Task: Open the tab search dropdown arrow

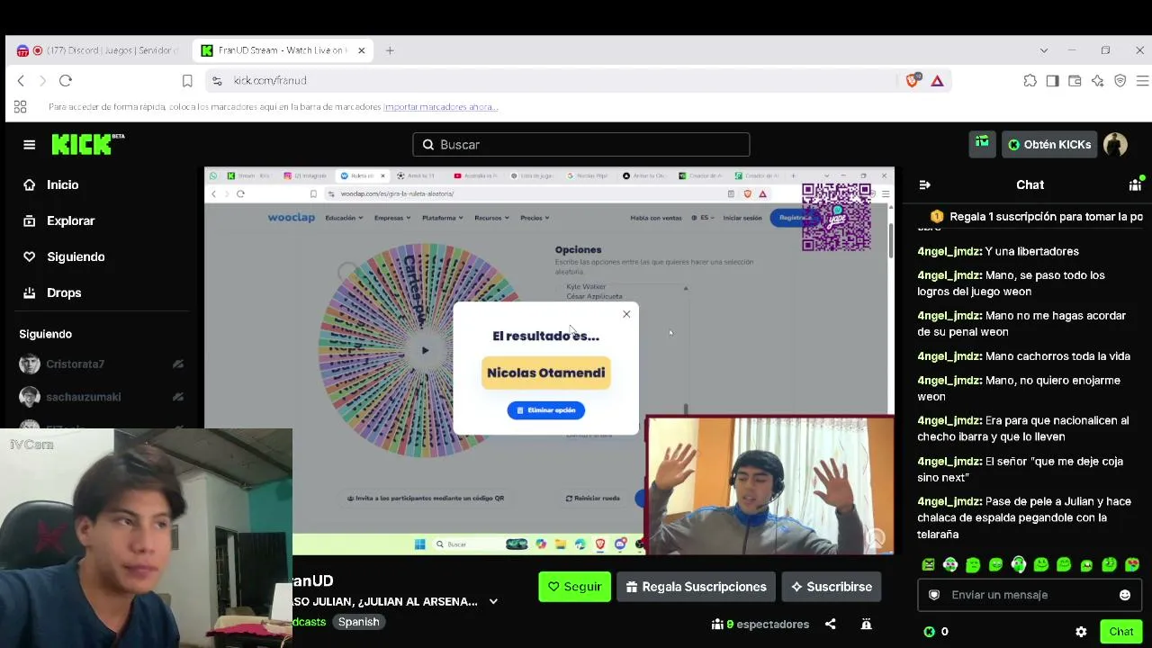Action: pyautogui.click(x=1044, y=50)
